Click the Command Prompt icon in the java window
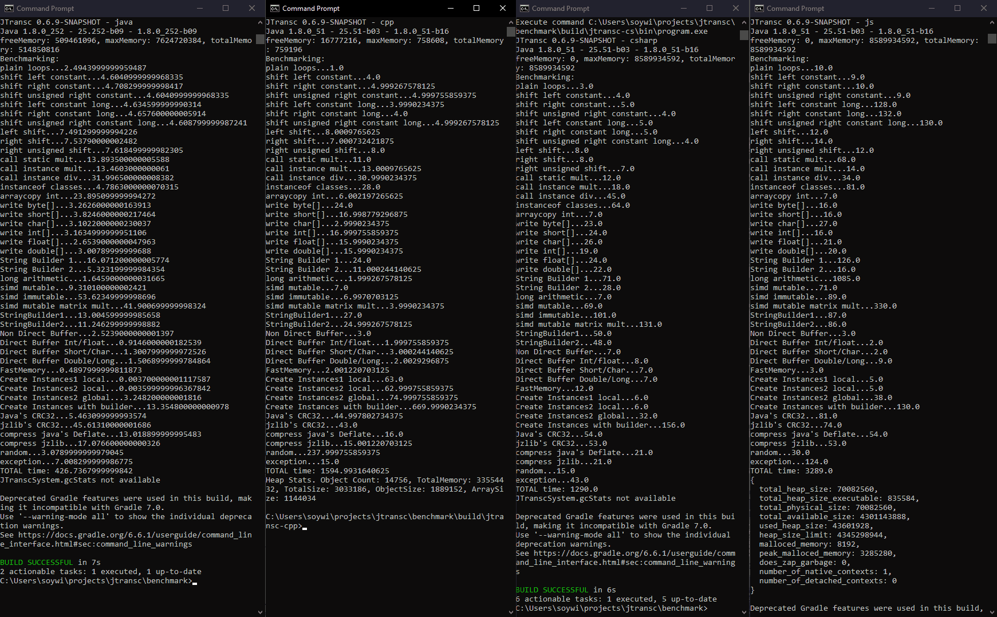 click(9, 9)
